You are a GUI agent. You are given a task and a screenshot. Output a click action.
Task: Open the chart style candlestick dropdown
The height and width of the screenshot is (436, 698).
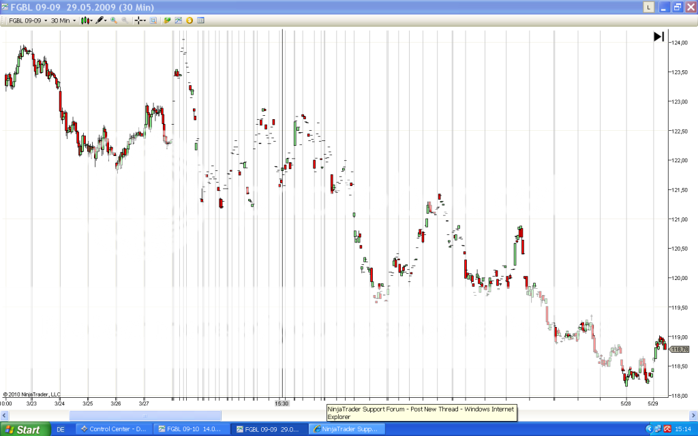(87, 20)
